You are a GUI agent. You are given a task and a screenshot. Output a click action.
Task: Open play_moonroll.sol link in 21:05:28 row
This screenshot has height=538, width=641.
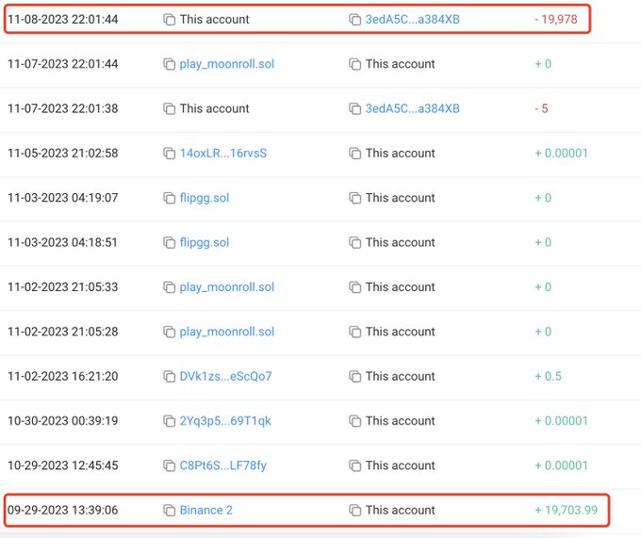click(x=227, y=332)
